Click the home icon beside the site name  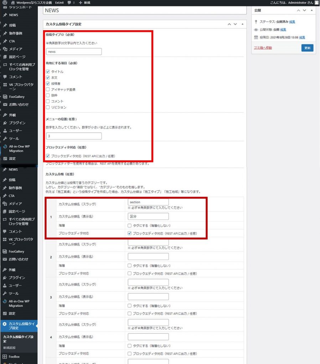tap(13, 2)
